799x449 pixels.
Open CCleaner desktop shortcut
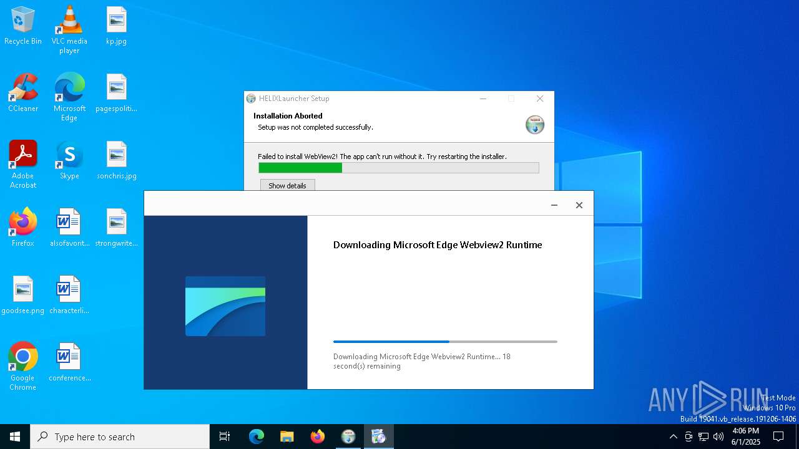tap(23, 93)
